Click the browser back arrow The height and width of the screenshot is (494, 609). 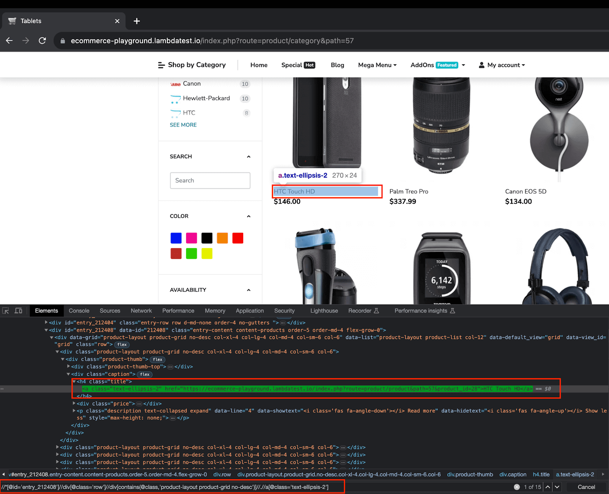tap(10, 41)
